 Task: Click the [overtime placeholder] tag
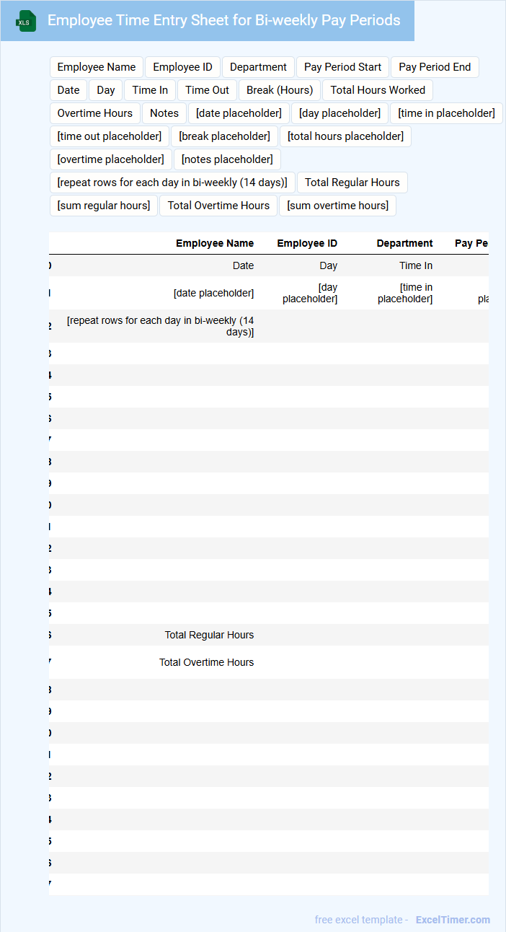[x=111, y=159]
